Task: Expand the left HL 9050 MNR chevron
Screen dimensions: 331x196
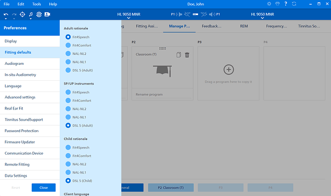Action: click(129, 18)
